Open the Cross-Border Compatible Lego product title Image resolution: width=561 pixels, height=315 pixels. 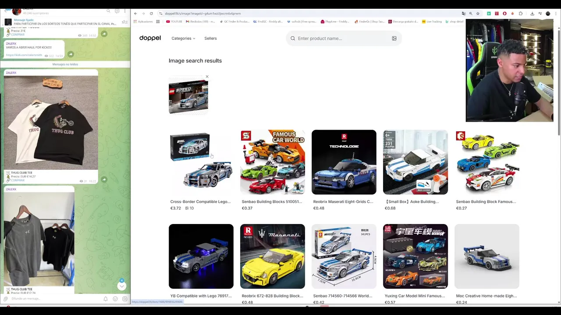200,202
